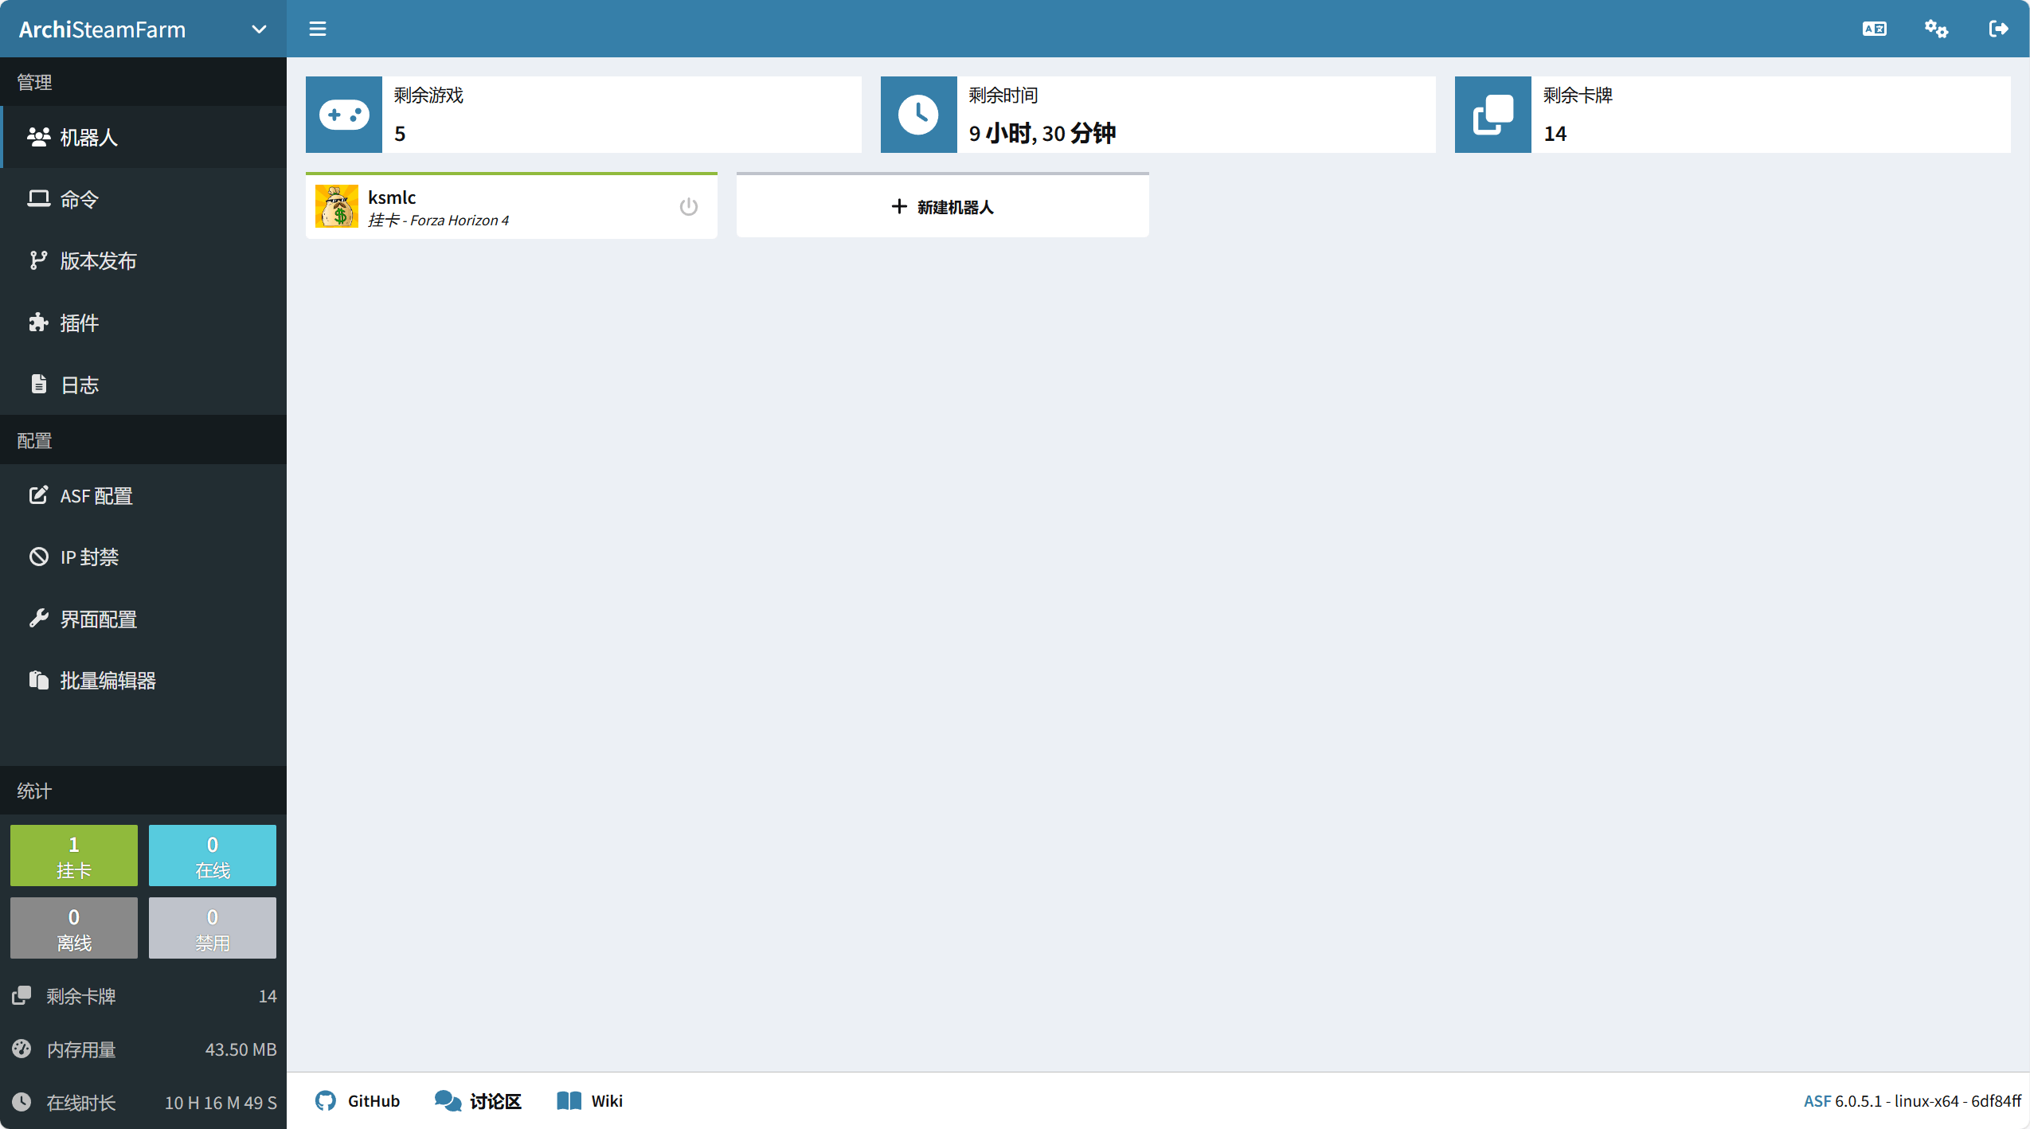This screenshot has width=2030, height=1129.
Task: Click the ArchiSteamFarm title text
Action: pyautogui.click(x=102, y=29)
